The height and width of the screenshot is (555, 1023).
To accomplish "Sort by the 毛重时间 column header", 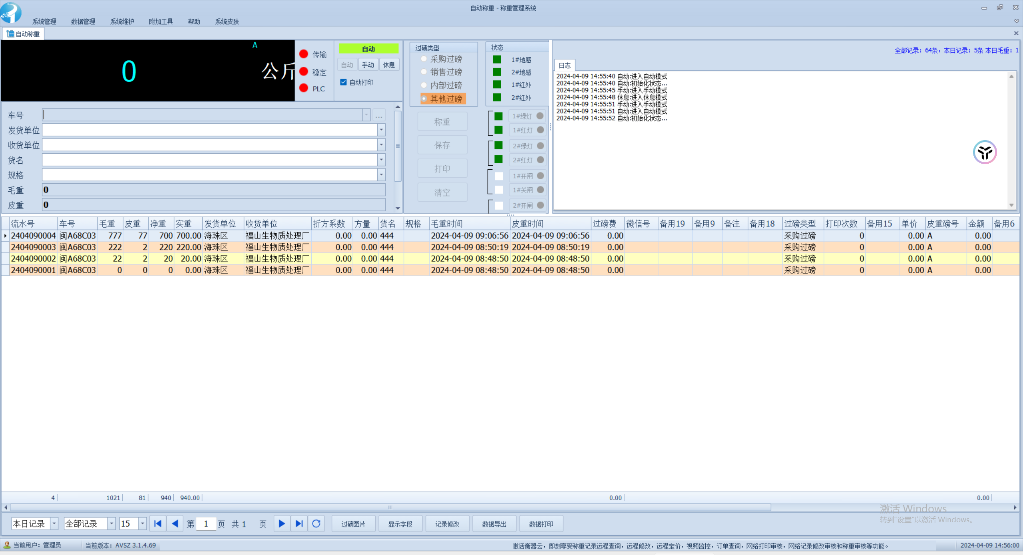I will 470,224.
